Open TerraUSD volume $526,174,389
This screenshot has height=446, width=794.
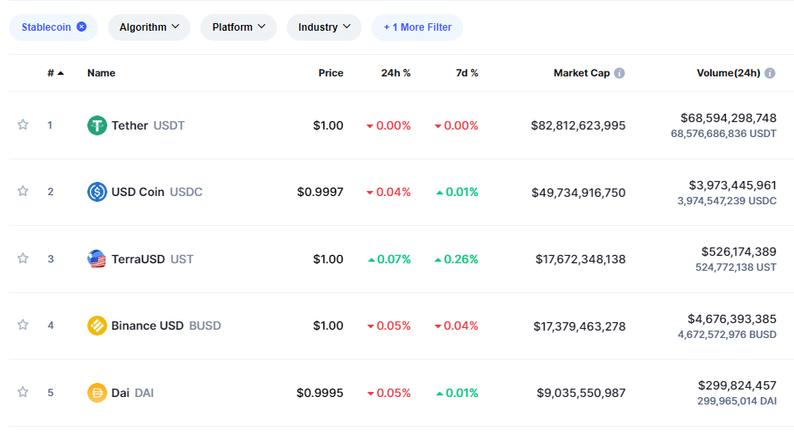tap(739, 252)
